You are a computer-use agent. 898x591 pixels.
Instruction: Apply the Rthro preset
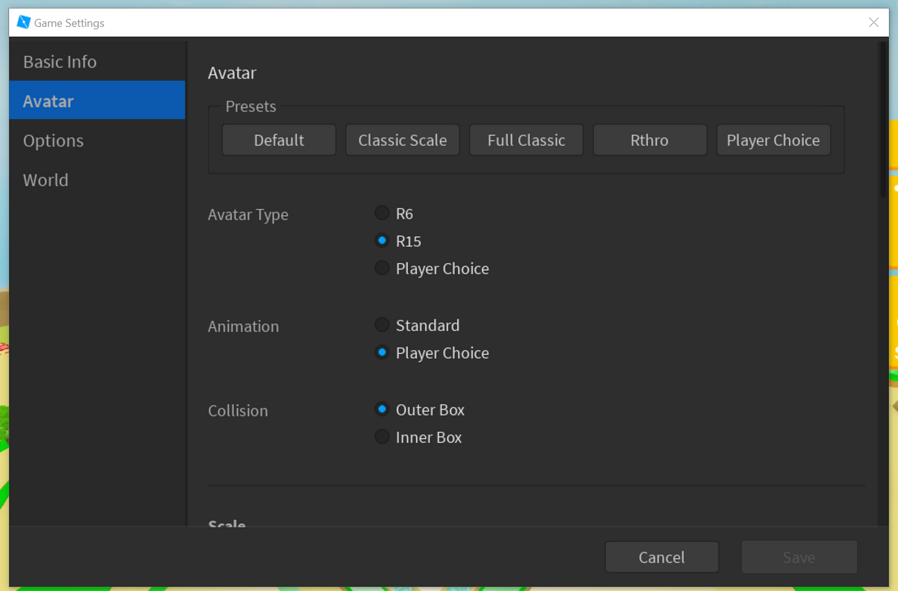point(649,139)
